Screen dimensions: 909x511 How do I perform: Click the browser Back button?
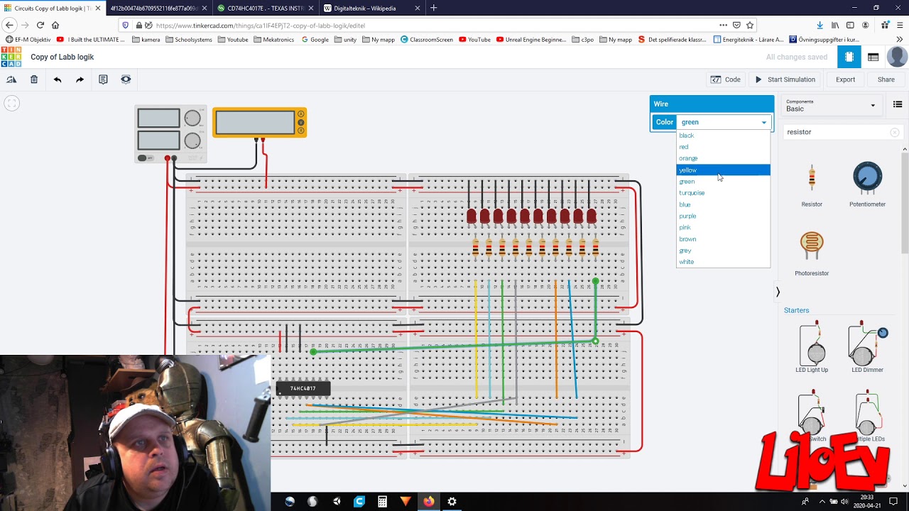coord(9,25)
